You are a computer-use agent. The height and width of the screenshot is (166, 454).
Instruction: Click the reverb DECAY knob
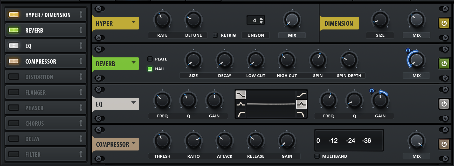pyautogui.click(x=224, y=60)
